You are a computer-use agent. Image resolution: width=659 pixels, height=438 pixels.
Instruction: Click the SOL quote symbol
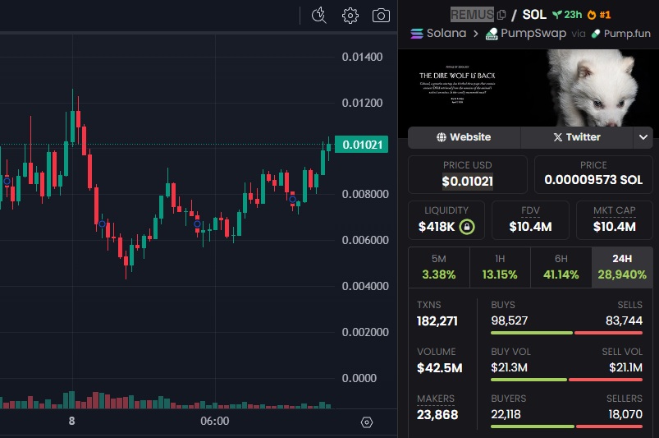pos(534,15)
